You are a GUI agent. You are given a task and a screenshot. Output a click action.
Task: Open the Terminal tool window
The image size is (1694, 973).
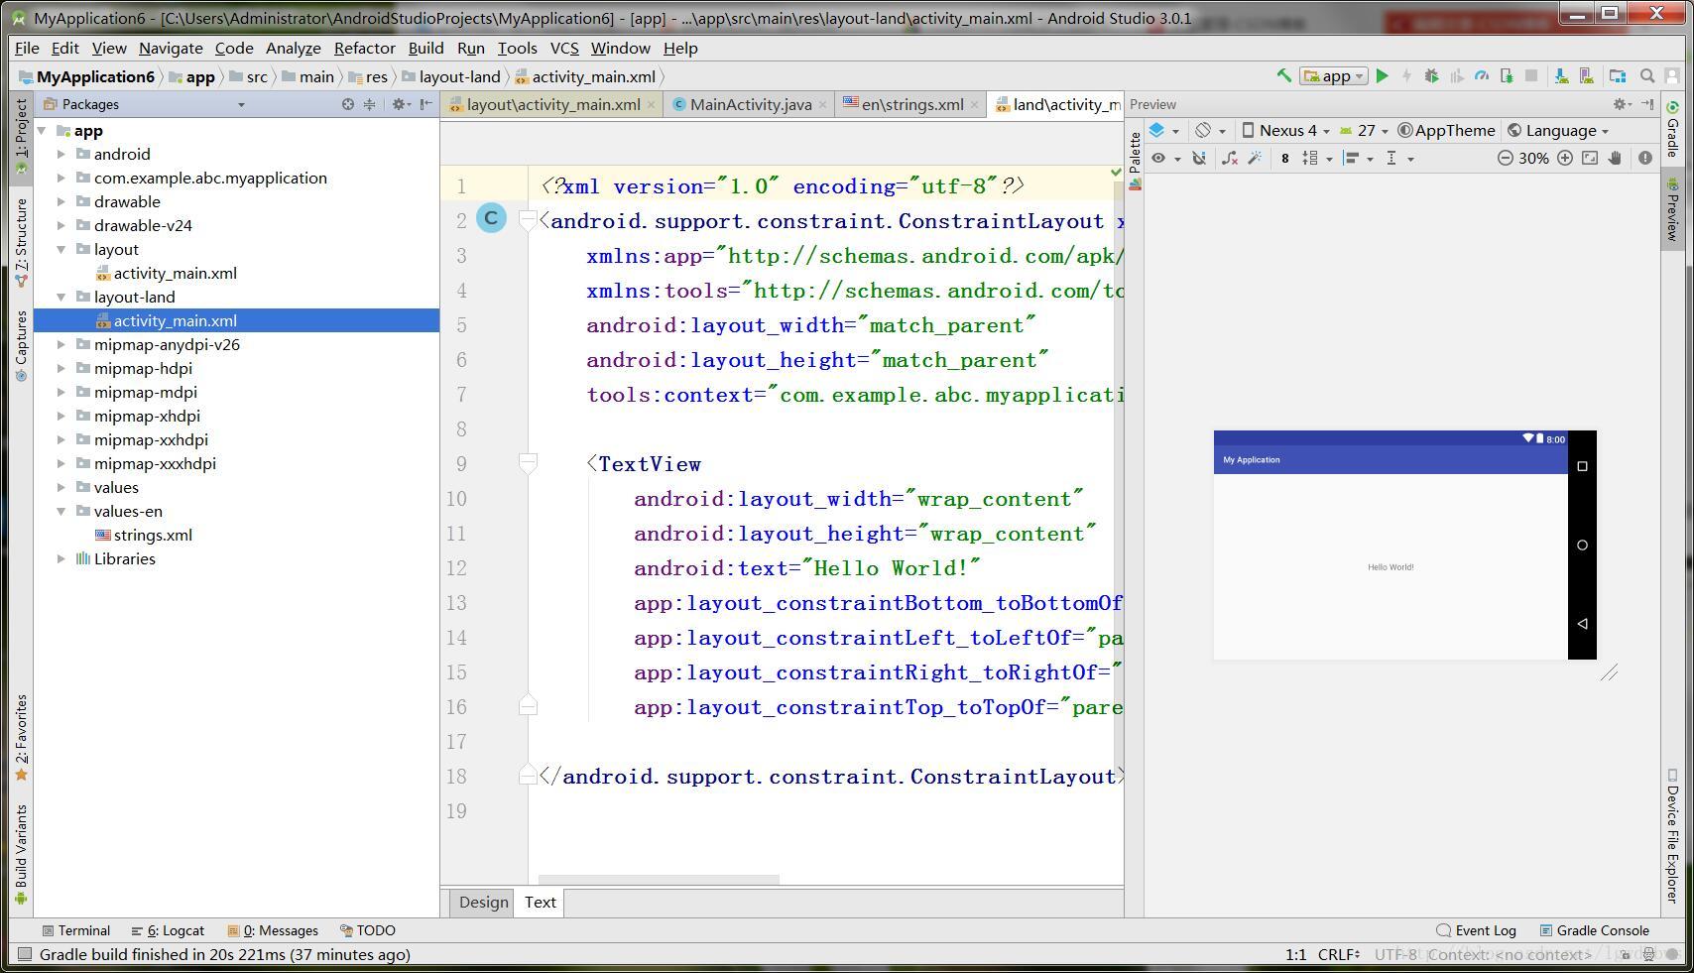coord(76,930)
